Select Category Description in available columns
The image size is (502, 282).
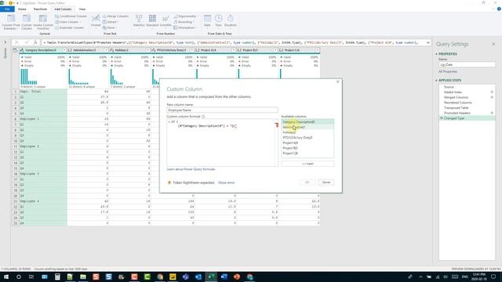(x=307, y=122)
